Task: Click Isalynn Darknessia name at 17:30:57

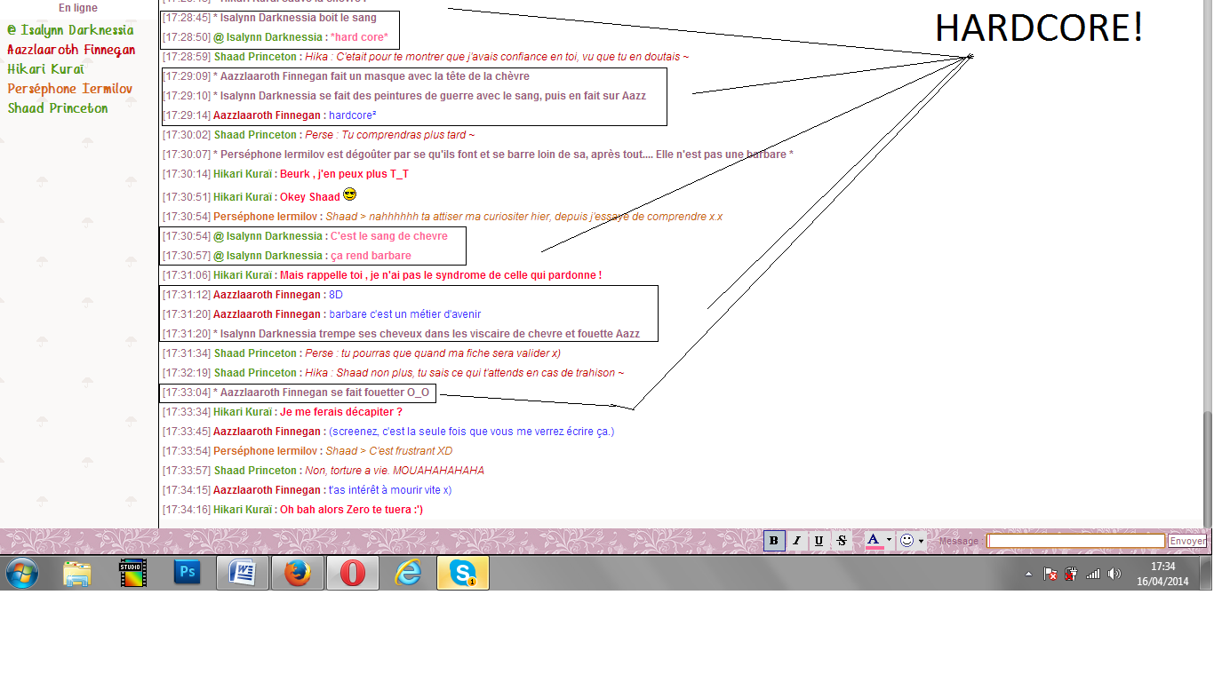Action: click(274, 256)
